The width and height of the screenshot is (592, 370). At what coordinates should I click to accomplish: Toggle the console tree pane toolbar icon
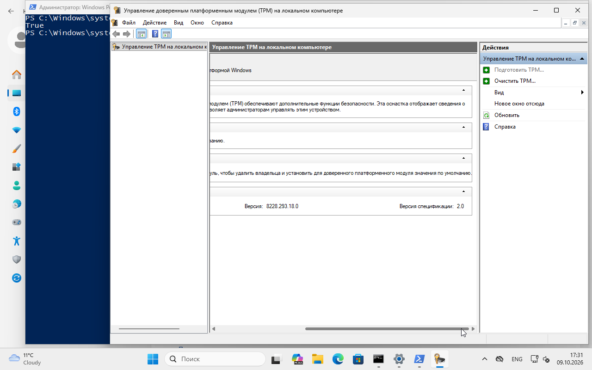141,34
